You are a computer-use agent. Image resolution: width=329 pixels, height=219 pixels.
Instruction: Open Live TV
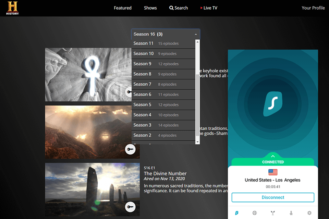pos(209,8)
